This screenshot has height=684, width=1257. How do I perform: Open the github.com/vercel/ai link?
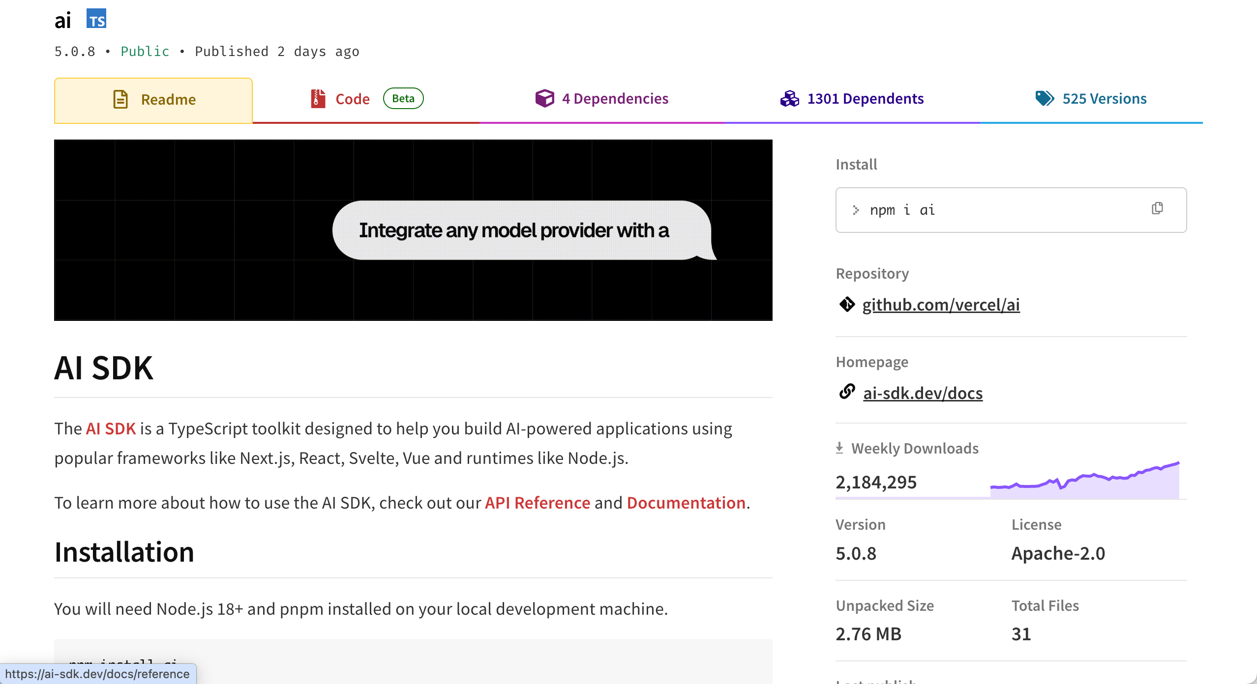pyautogui.click(x=941, y=304)
